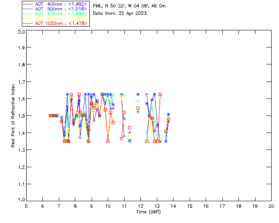The image size is (279, 223).
Task: Click the y-axis tick label 1.2
Action: tap(21, 167)
